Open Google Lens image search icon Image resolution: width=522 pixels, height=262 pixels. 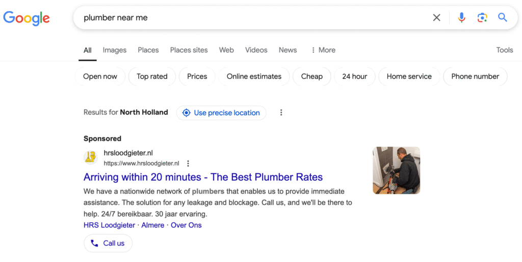[482, 18]
